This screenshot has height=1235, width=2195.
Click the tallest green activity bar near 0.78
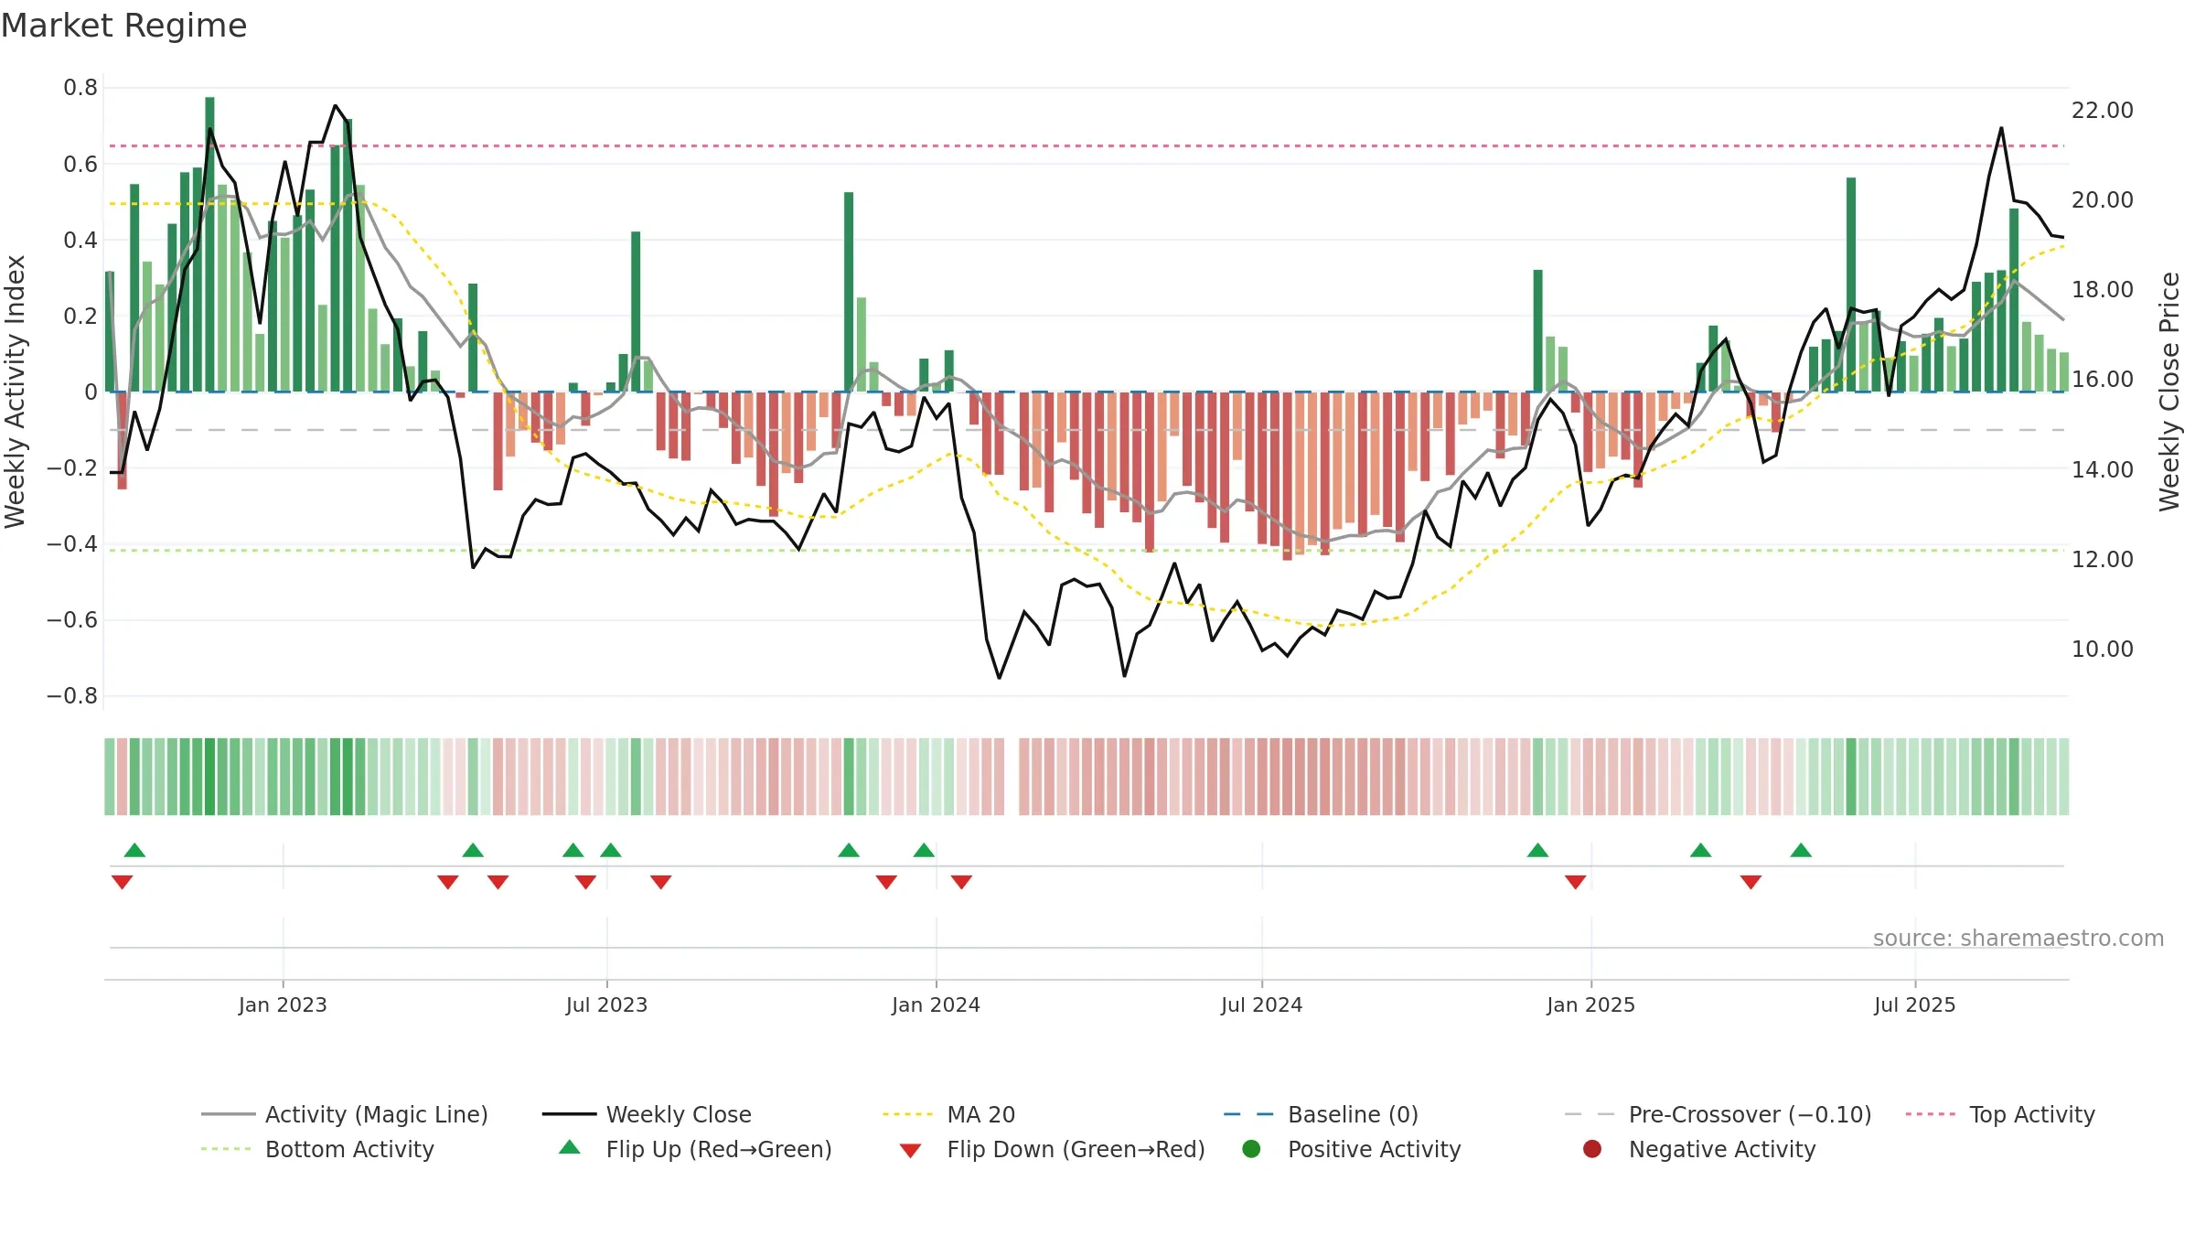(209, 244)
